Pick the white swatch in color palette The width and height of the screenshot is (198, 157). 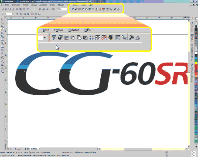click(x=196, y=53)
